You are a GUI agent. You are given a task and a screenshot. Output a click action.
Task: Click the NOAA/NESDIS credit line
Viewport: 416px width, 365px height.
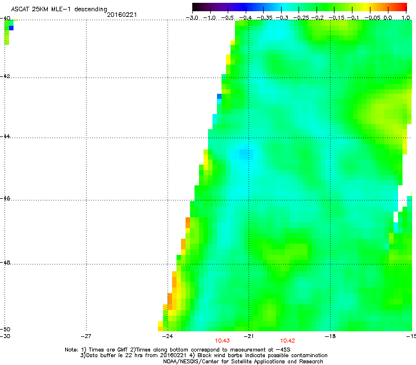(x=243, y=362)
